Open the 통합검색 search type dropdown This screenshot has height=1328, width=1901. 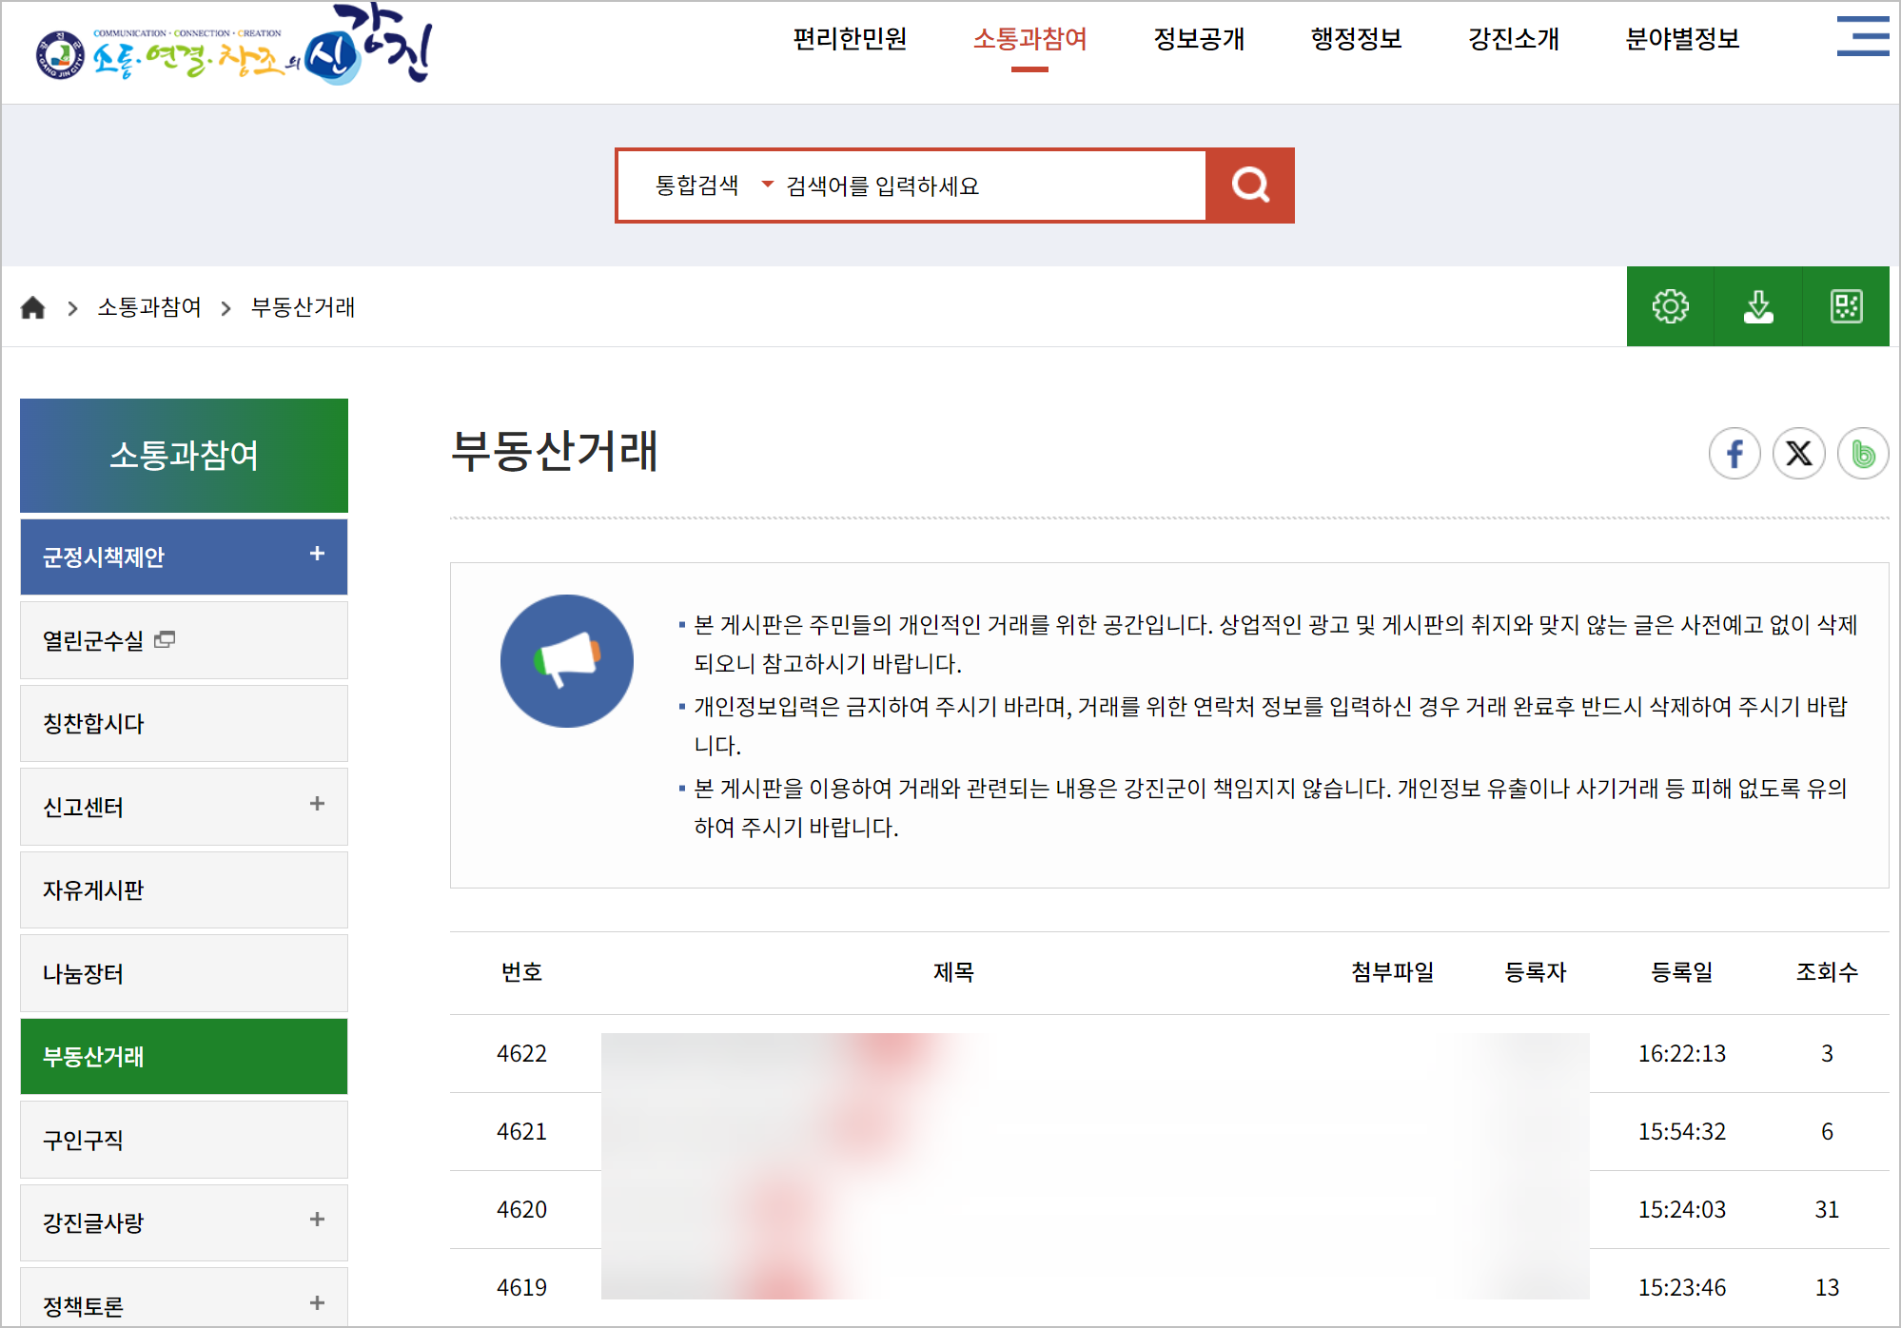(x=714, y=186)
